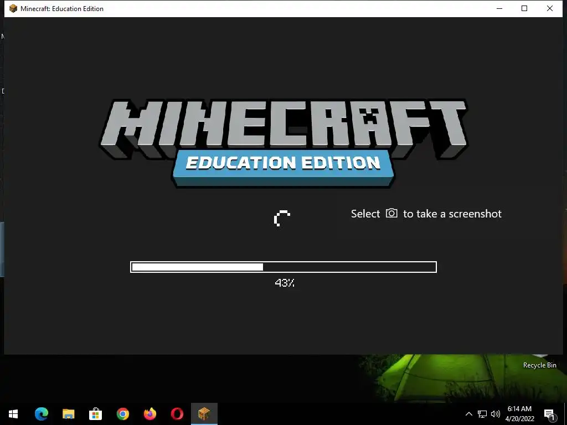Maximize the Minecraft: Education Edition window
The height and width of the screenshot is (425, 567).
[524, 8]
